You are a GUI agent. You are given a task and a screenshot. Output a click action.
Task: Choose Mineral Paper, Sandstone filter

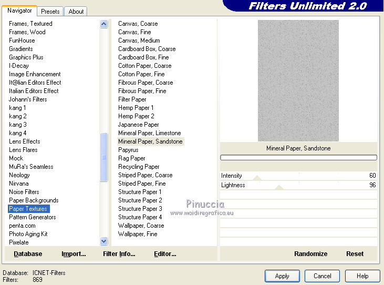[150, 141]
